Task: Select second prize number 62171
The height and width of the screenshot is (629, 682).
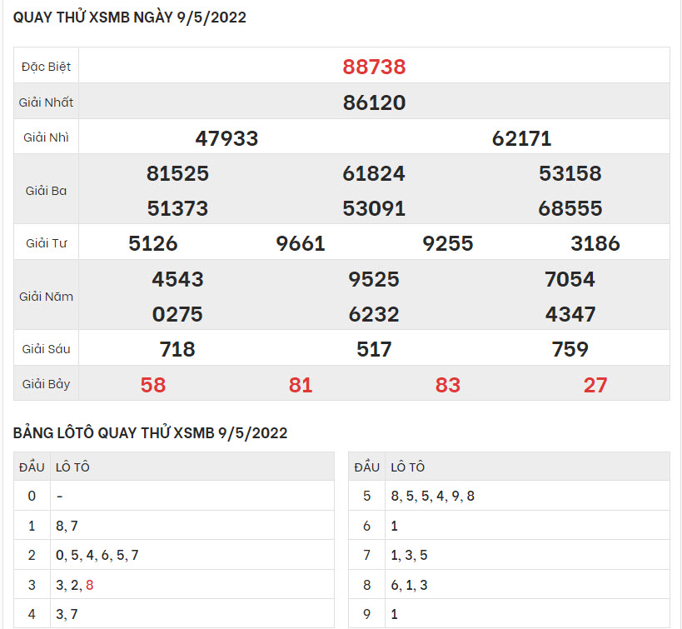Action: coord(521,138)
